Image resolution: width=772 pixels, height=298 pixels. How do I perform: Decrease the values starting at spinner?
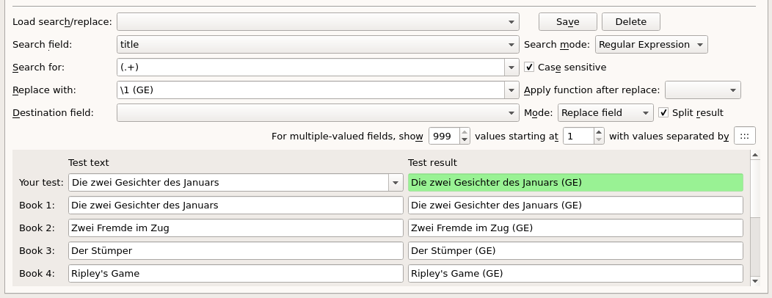tap(599, 139)
